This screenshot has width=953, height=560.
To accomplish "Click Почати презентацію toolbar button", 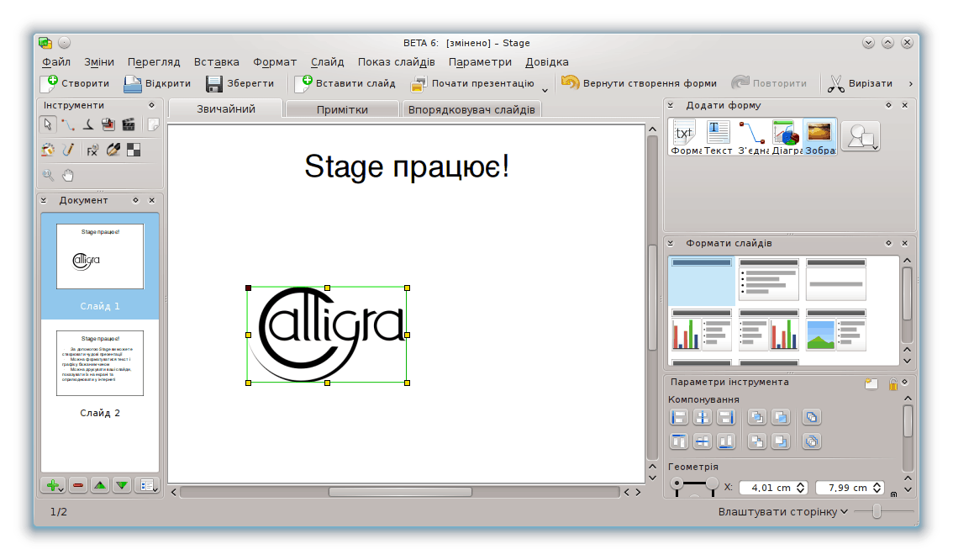I will (x=472, y=83).
